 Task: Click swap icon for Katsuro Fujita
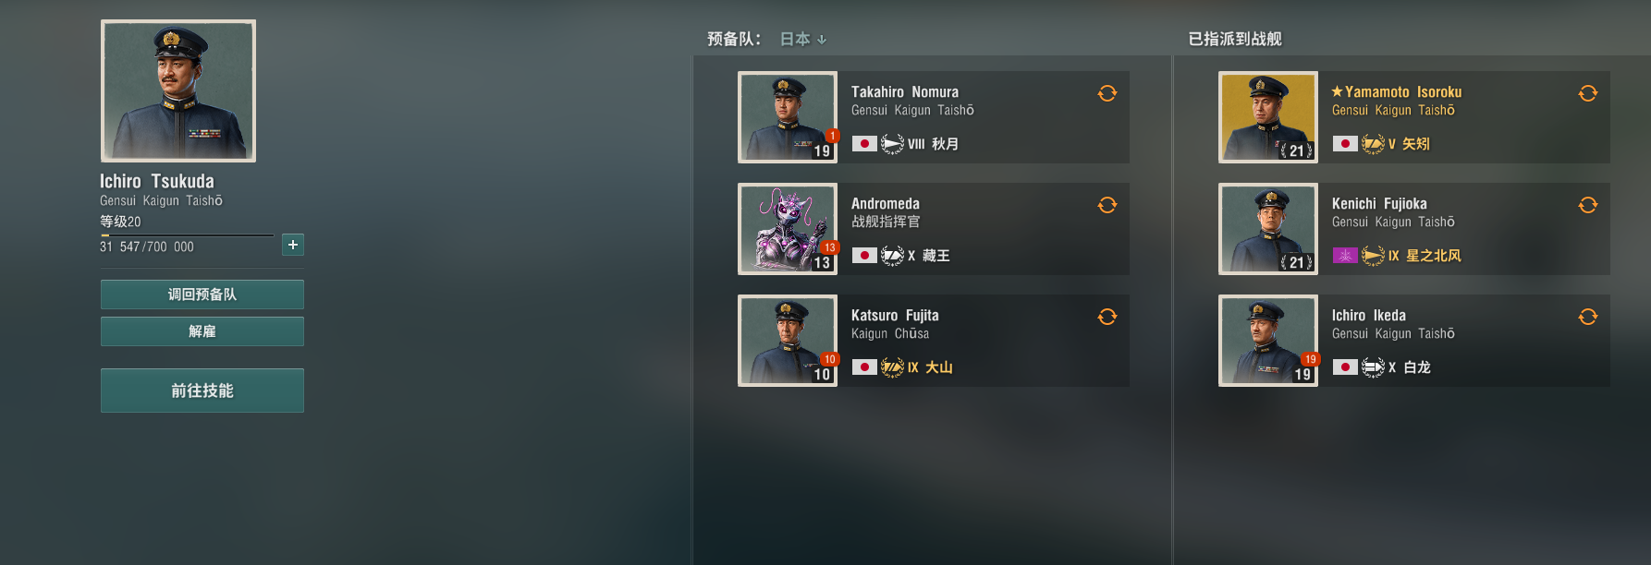click(x=1107, y=317)
